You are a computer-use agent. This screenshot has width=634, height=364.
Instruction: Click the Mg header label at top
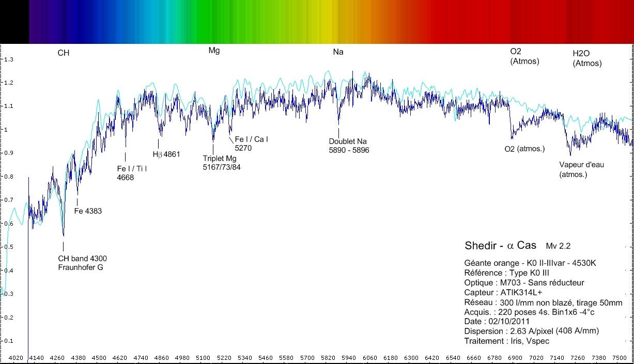tap(214, 51)
